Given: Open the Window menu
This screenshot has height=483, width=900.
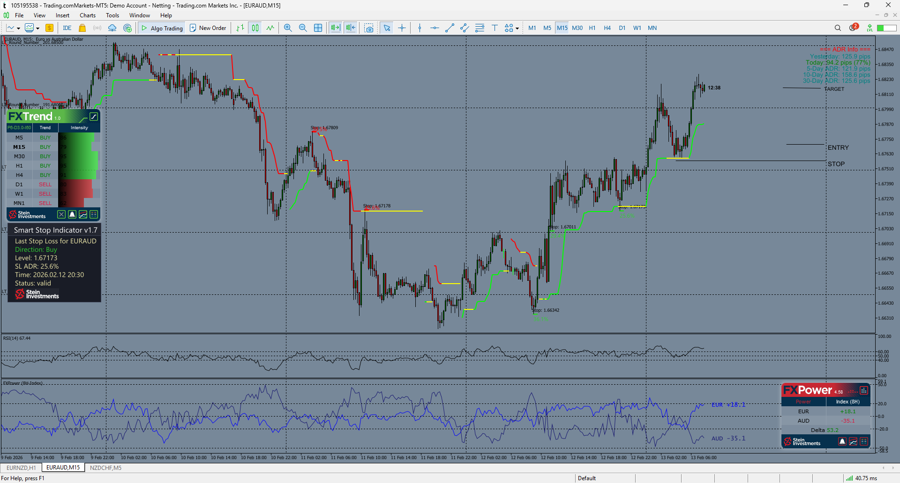Looking at the screenshot, I should [x=140, y=15].
